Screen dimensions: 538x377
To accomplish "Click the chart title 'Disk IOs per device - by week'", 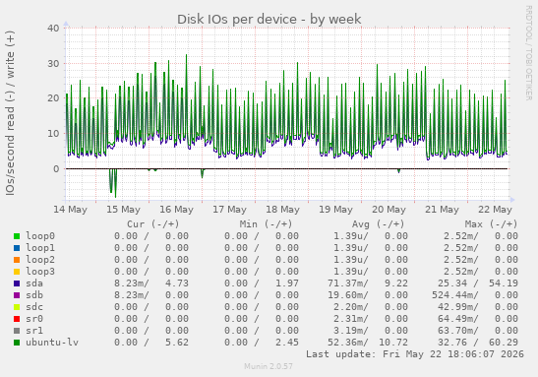I will click(269, 20).
